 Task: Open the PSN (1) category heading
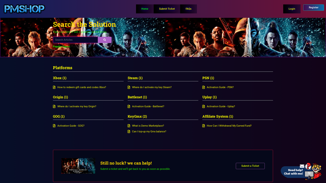208,78
